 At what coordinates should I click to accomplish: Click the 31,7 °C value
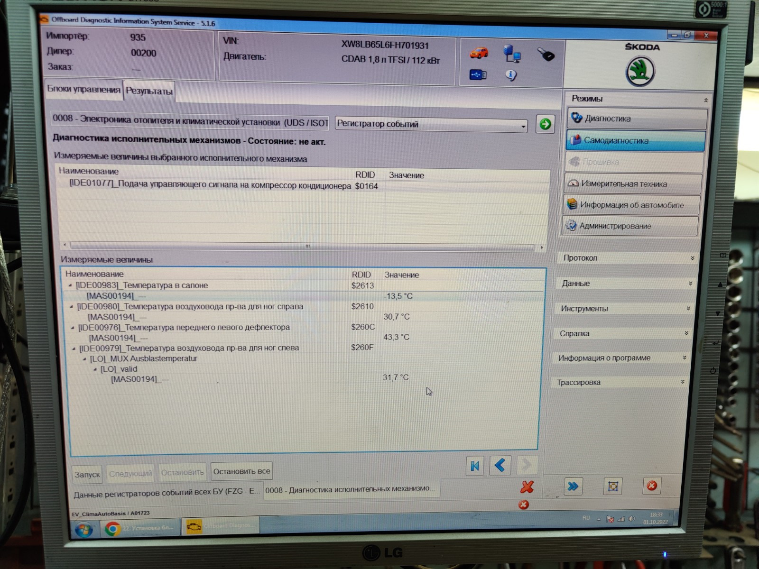396,377
